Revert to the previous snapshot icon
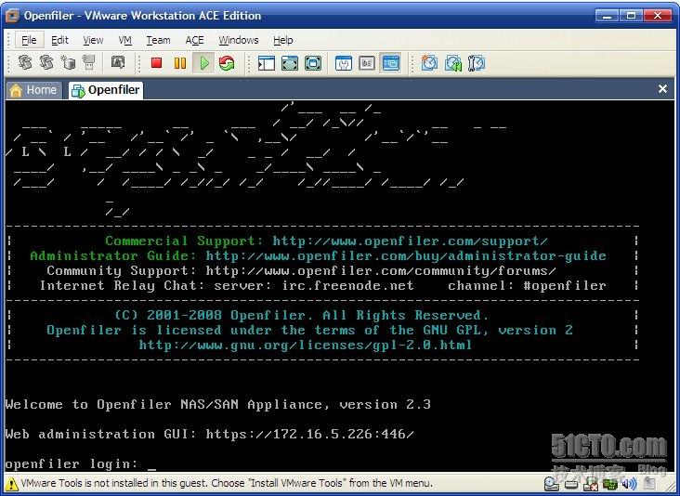Screen dimensions: 680x496 (453, 63)
